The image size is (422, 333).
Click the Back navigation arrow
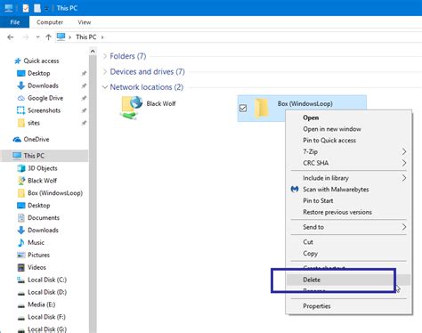pyautogui.click(x=11, y=37)
